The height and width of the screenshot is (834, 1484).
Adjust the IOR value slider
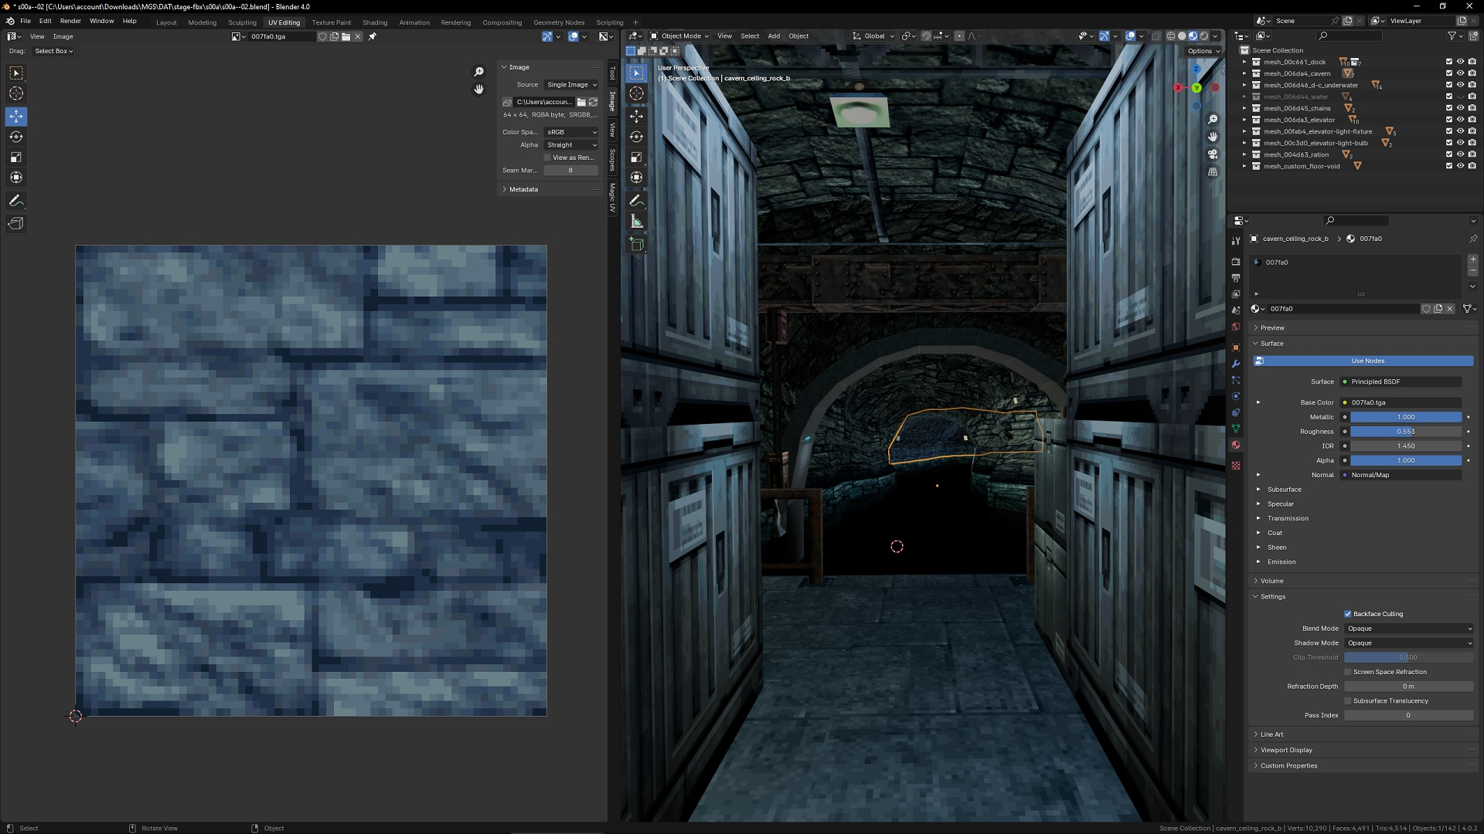point(1406,446)
